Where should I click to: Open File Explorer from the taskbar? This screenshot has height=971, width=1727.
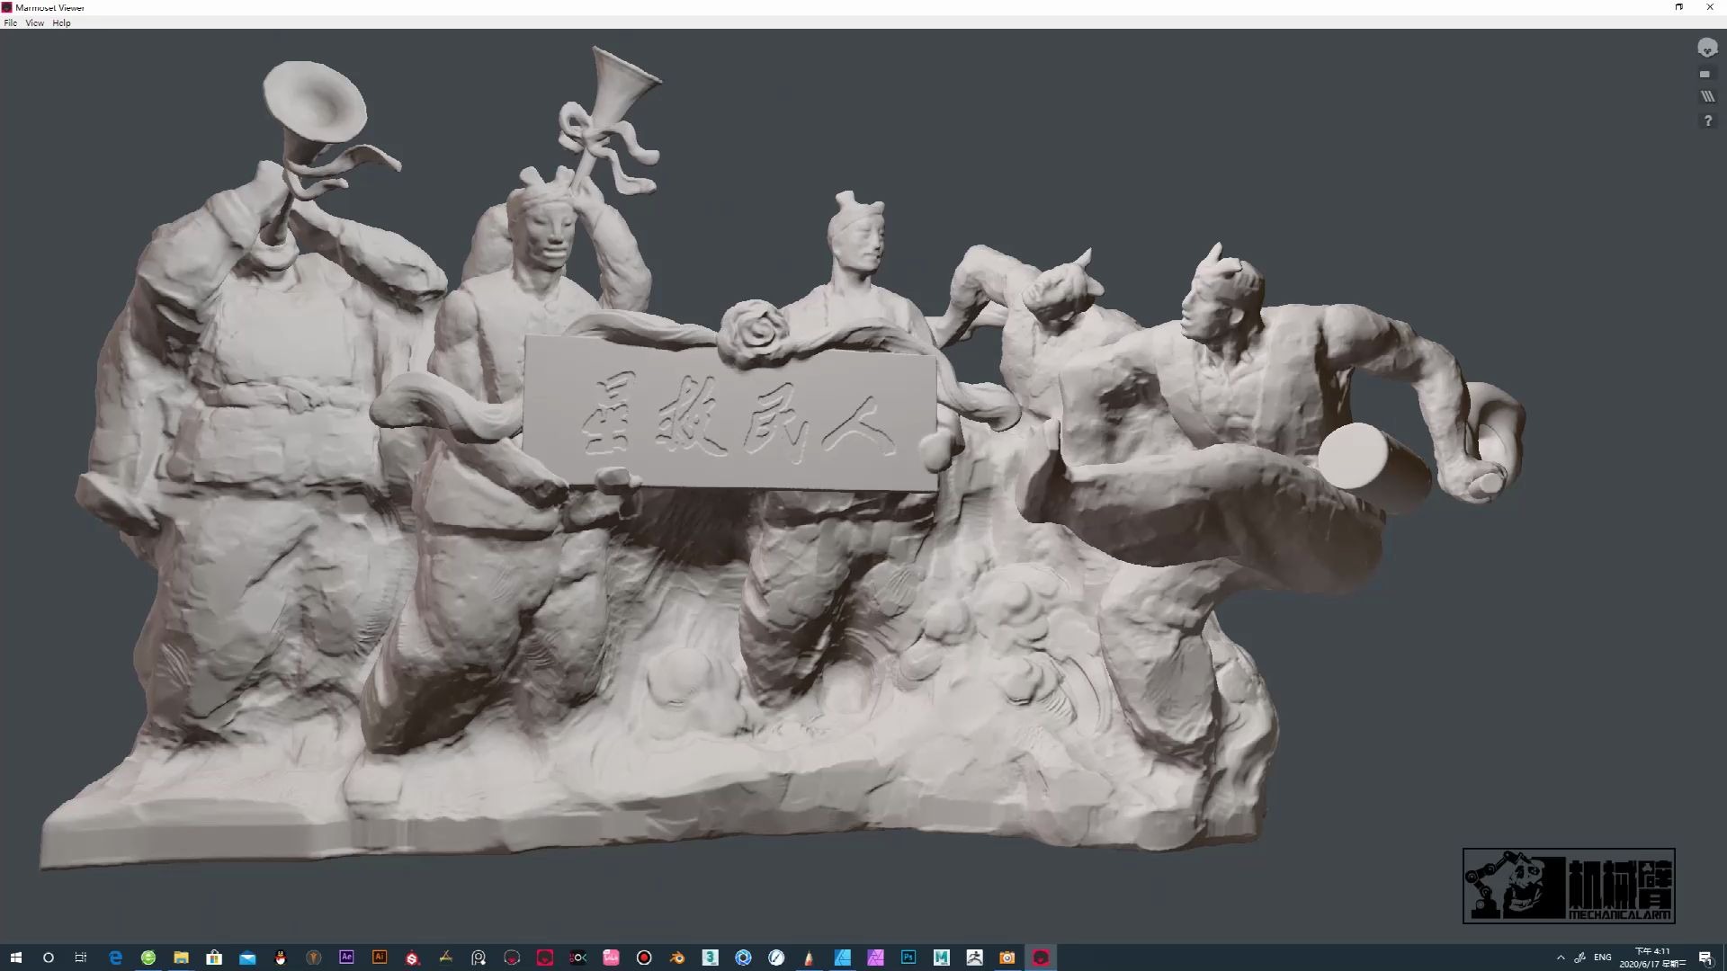click(181, 958)
